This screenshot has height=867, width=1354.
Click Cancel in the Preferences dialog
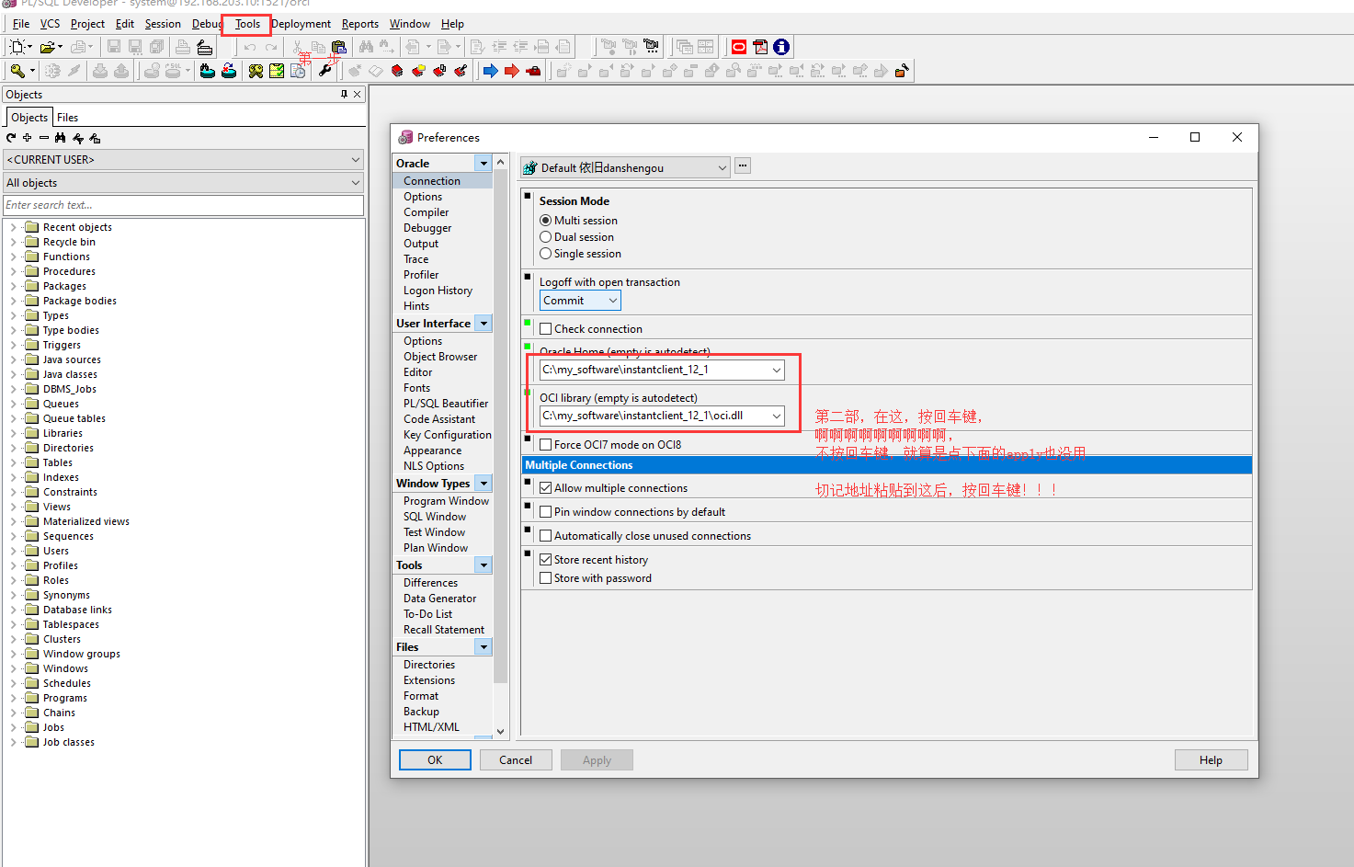[x=516, y=760]
